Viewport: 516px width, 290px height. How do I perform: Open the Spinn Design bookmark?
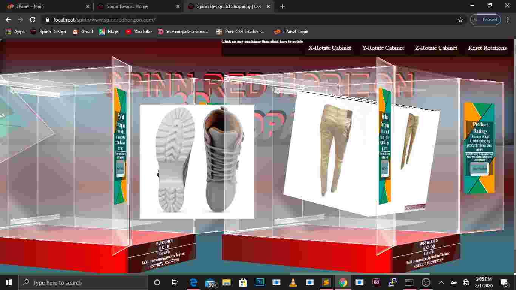point(48,32)
